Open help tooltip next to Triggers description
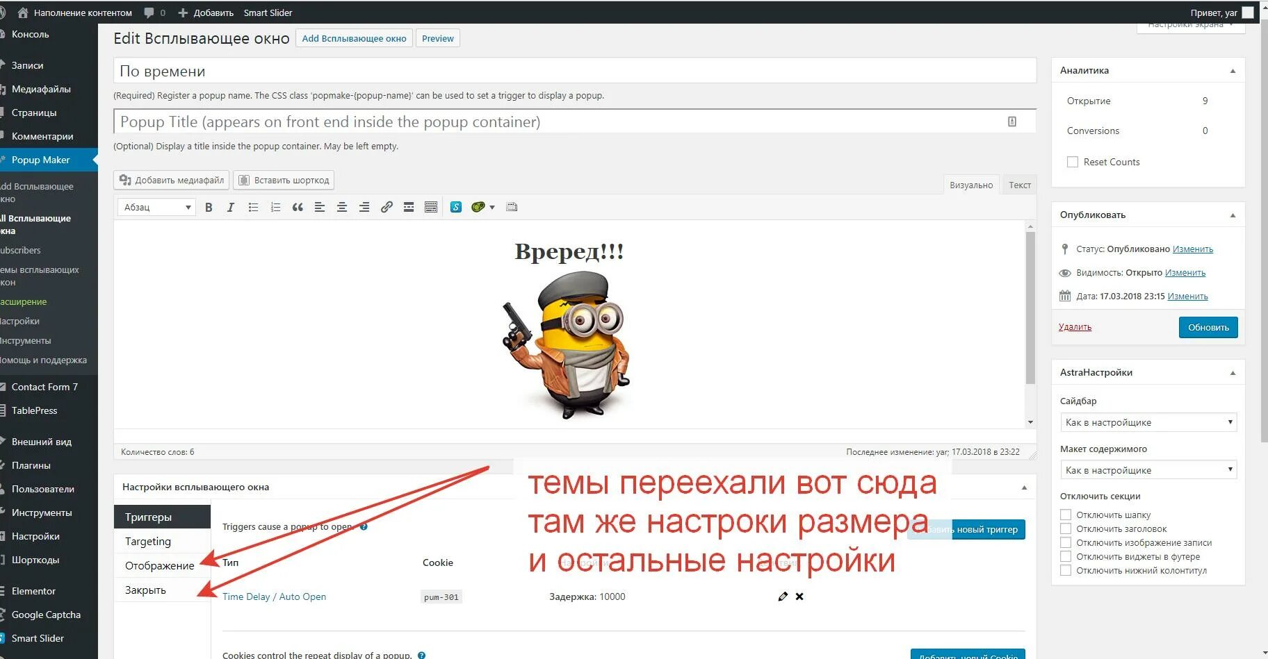 (364, 526)
